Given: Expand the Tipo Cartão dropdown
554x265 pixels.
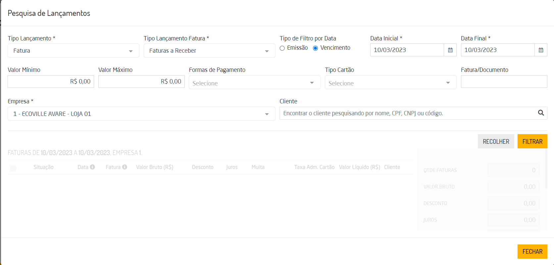Looking at the screenshot, I should [x=390, y=82].
